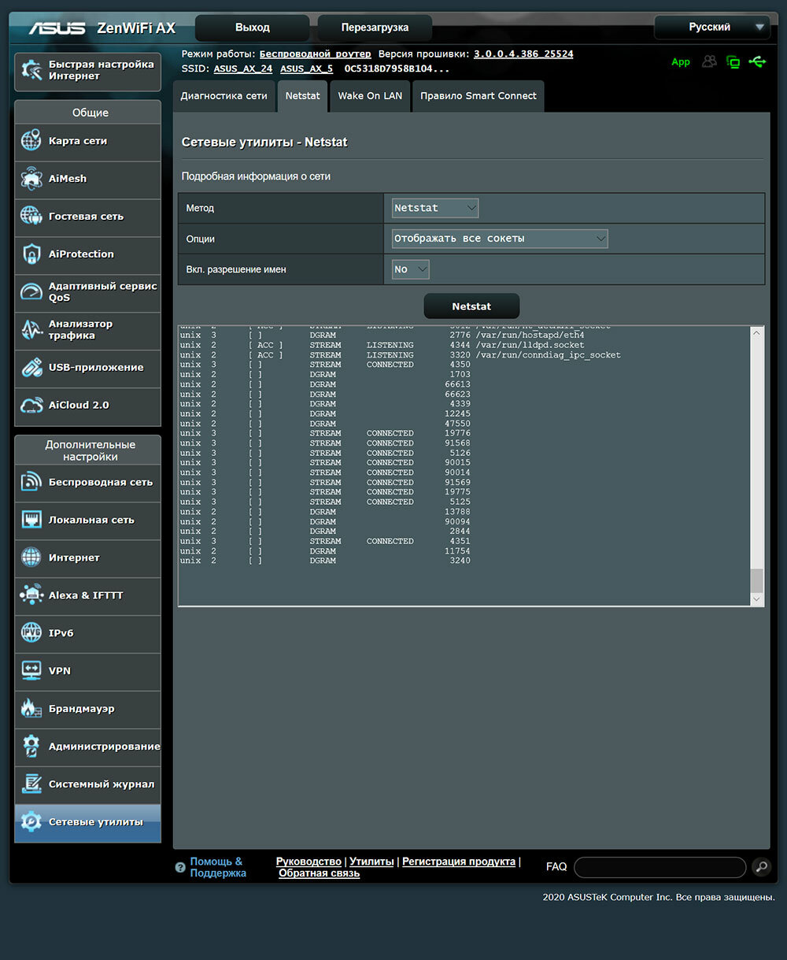Open the VPN settings icon
Screen dimensions: 787x960
31,671
